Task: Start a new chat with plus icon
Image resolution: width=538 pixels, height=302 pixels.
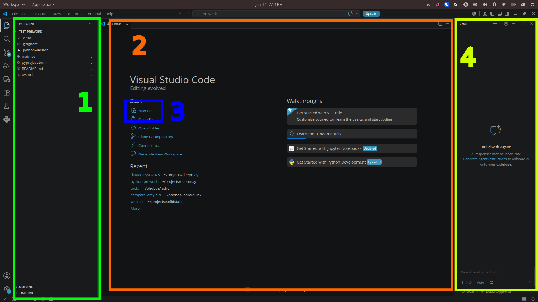Action: pos(495,24)
